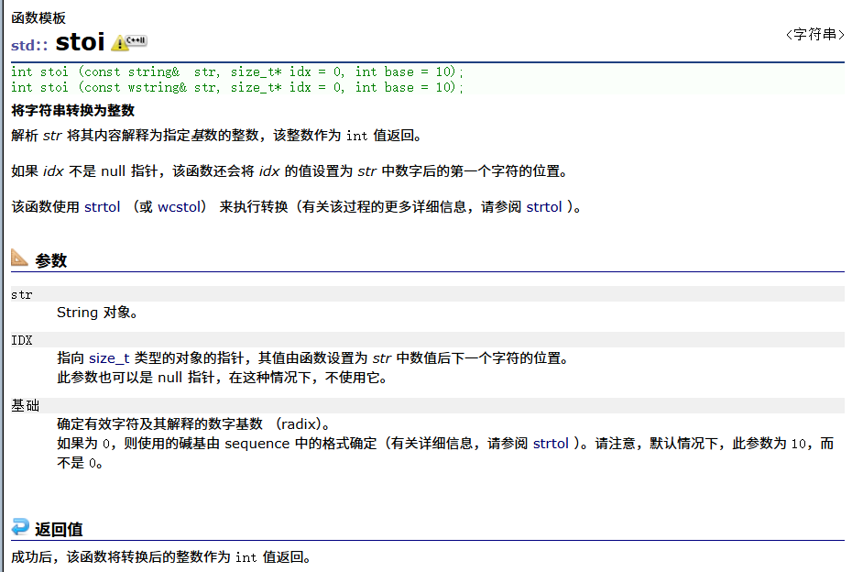The width and height of the screenshot is (852, 572).
Task: Click the paragraph starting 如果 idx 不是 null 指针
Action: [x=289, y=171]
